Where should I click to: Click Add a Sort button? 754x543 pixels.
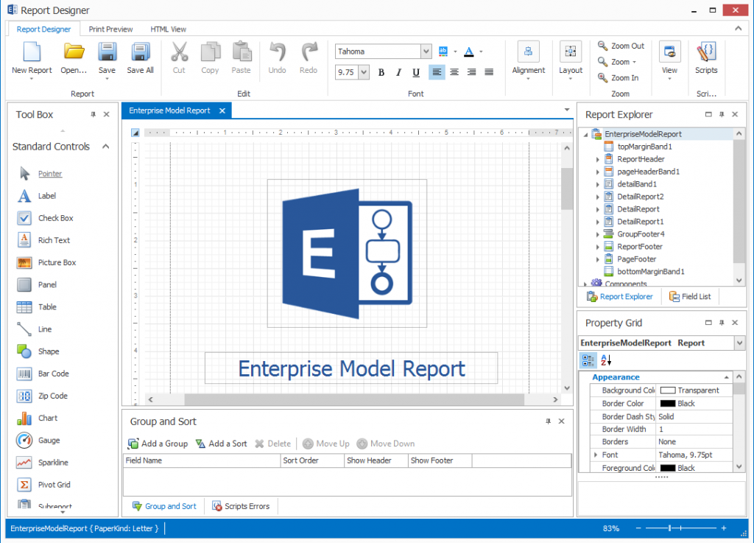(222, 444)
